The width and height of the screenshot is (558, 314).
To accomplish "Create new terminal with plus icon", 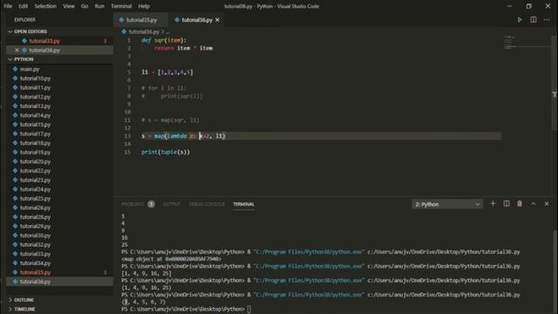I will click(493, 203).
